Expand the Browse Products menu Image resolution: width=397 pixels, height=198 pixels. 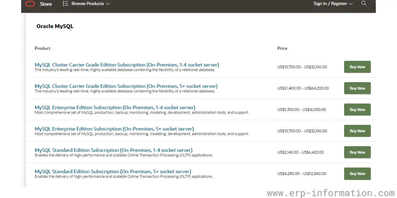[86, 4]
